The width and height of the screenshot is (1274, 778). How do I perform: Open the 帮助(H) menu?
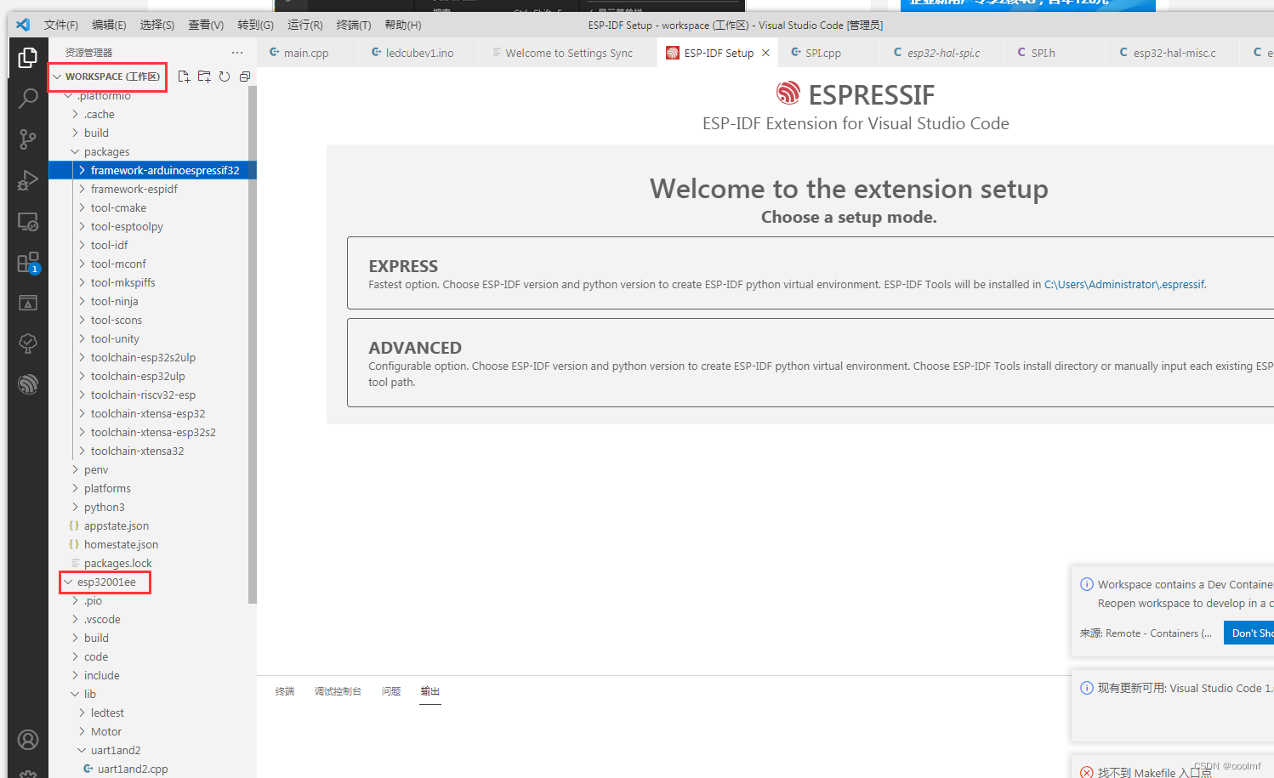[403, 25]
